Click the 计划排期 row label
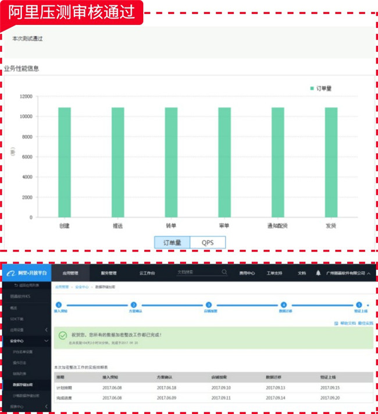Screen dimensions: 378x414 (x=64, y=388)
